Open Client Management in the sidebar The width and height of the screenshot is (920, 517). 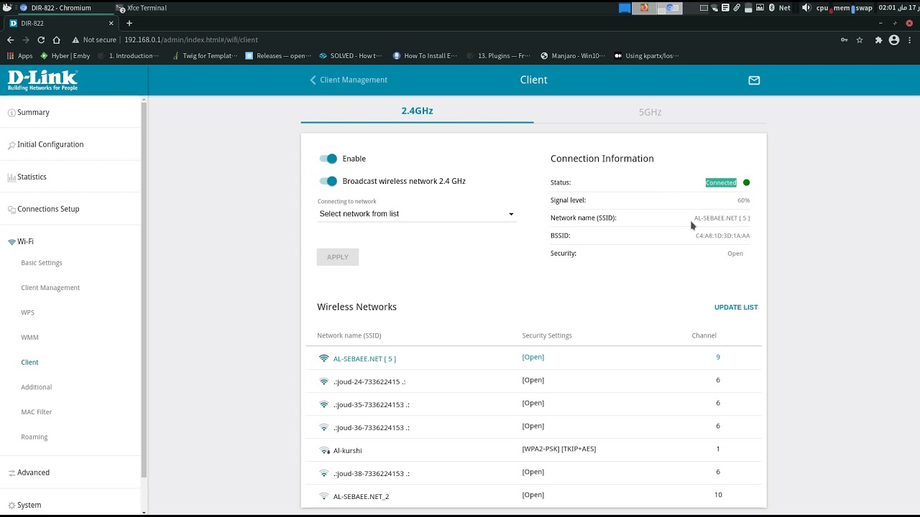tap(50, 288)
